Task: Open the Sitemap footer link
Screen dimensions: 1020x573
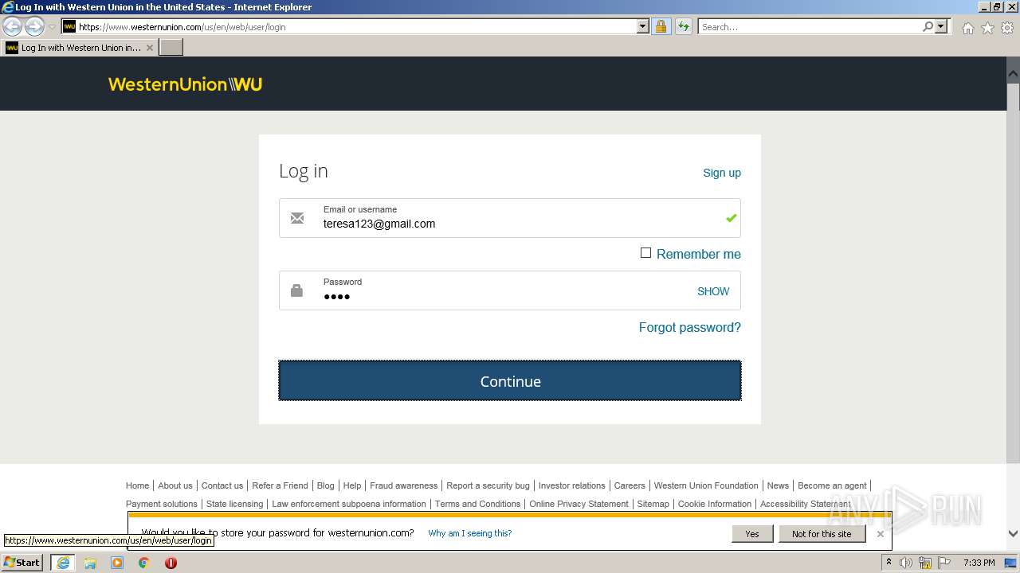Action: (x=653, y=504)
